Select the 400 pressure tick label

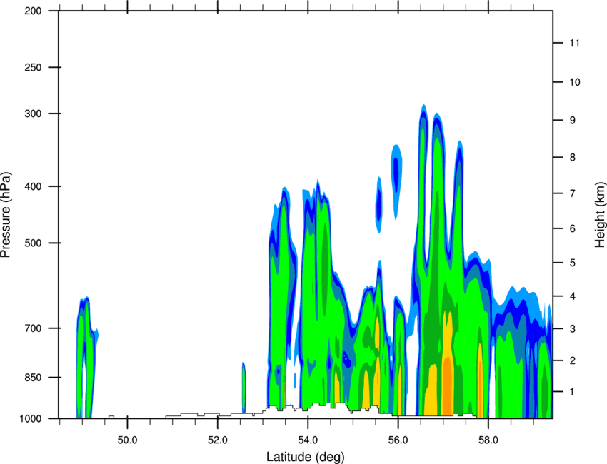(33, 186)
